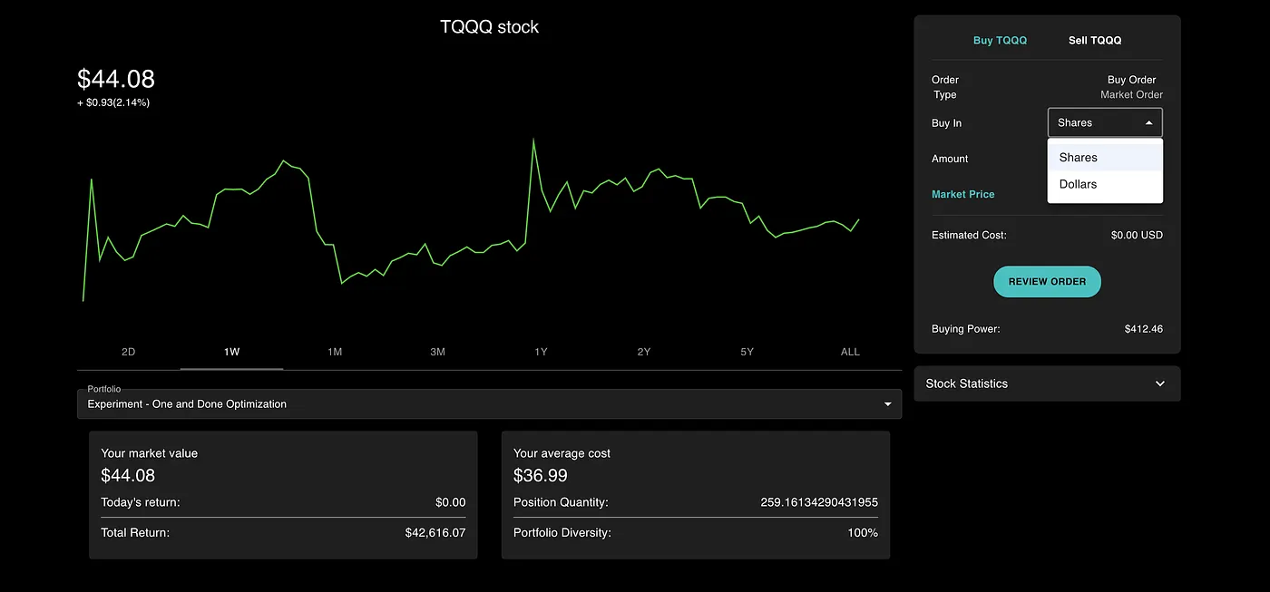Switch to the Buy TQQQ tab
This screenshot has height=592, width=1270.
pyautogui.click(x=1000, y=41)
